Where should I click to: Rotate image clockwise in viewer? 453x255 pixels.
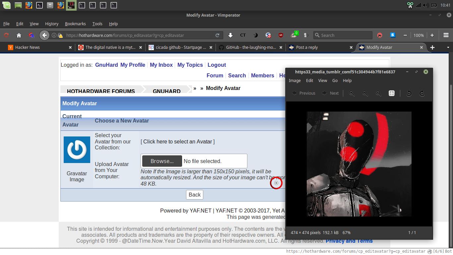tap(422, 93)
